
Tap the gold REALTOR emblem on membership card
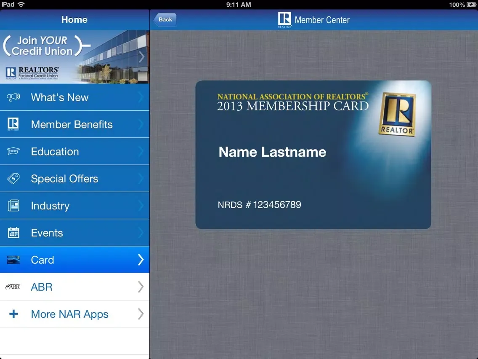[397, 114]
